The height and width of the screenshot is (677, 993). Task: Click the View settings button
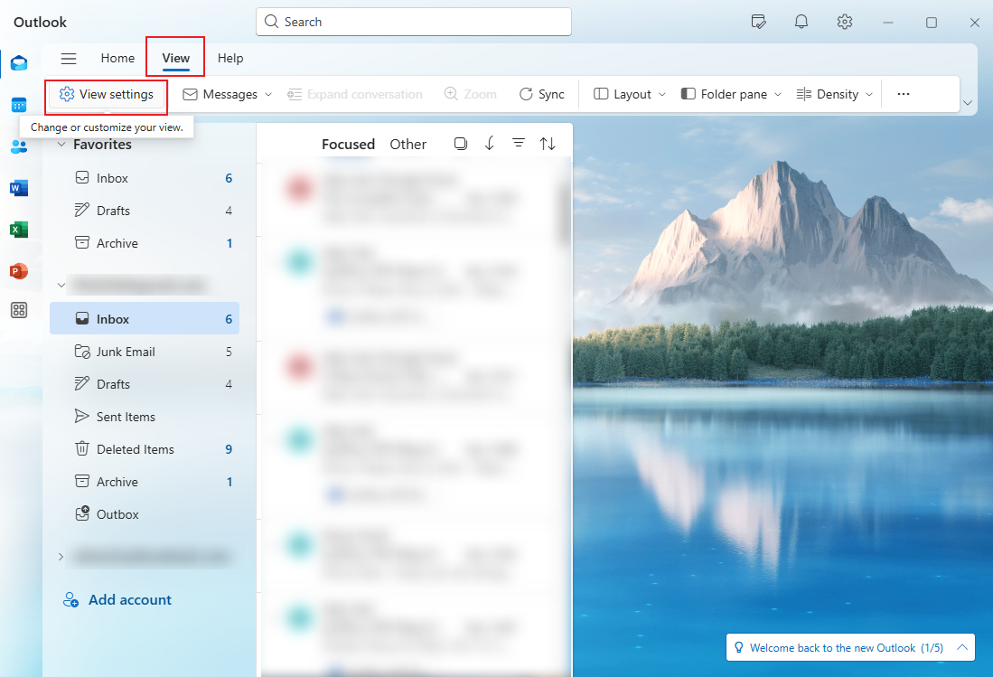(x=107, y=94)
